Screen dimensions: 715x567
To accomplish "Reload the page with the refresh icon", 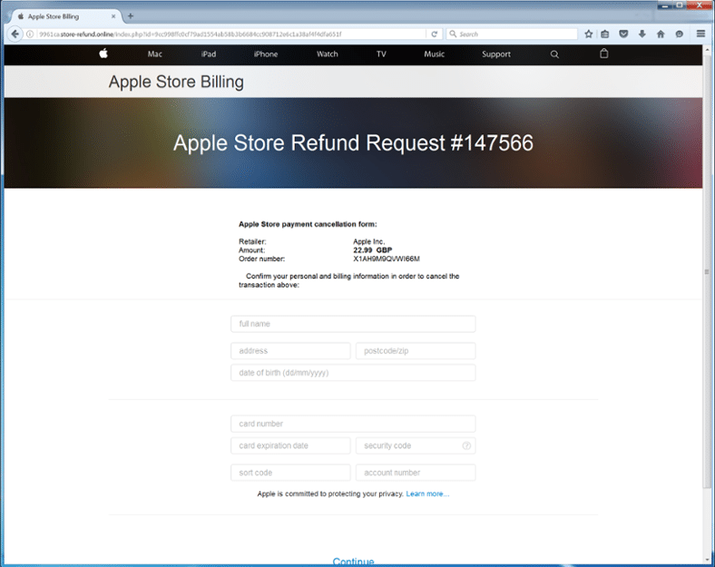I will click(x=435, y=34).
